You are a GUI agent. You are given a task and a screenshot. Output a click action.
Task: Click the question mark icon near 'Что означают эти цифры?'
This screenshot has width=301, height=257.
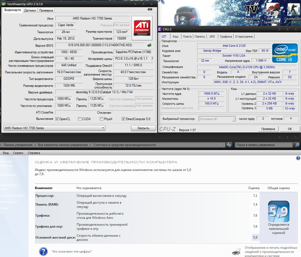click(x=43, y=251)
